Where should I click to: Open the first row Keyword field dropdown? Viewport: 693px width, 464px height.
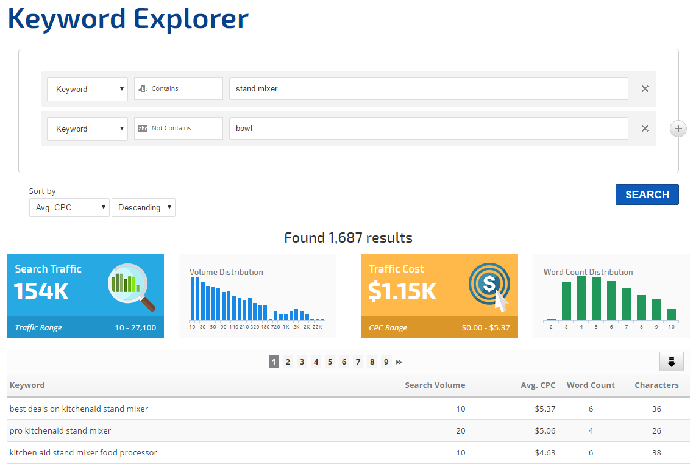coord(87,89)
